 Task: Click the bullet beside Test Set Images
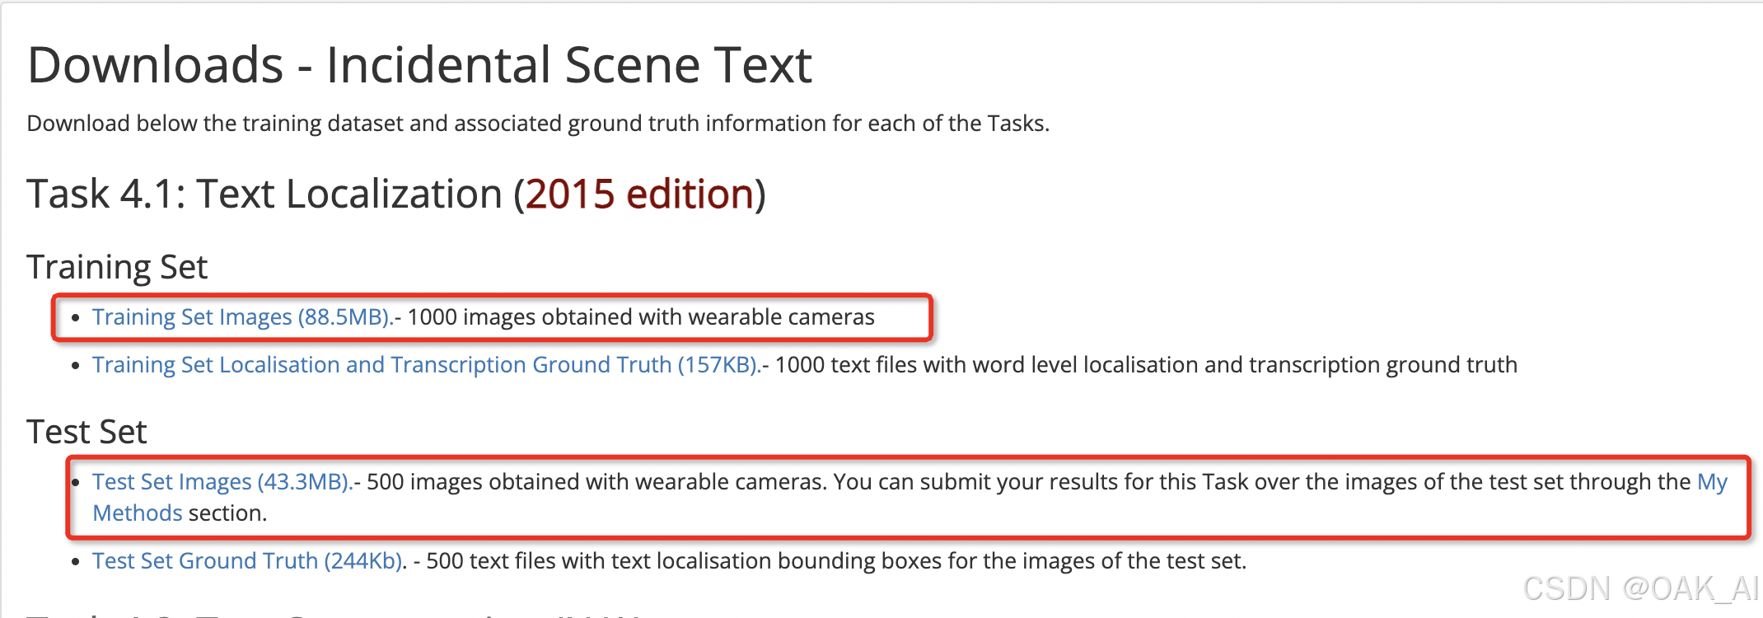pos(75,483)
